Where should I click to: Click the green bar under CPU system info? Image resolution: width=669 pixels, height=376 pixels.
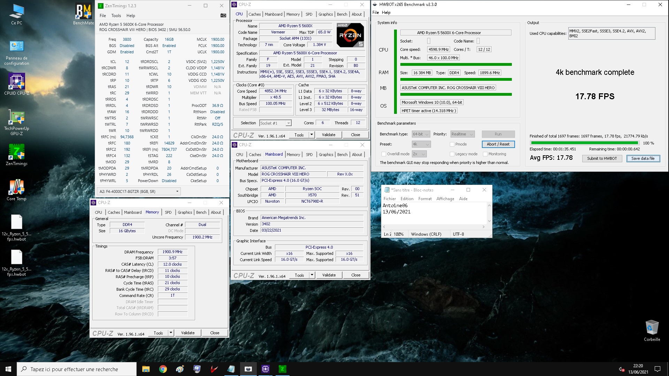456,64
